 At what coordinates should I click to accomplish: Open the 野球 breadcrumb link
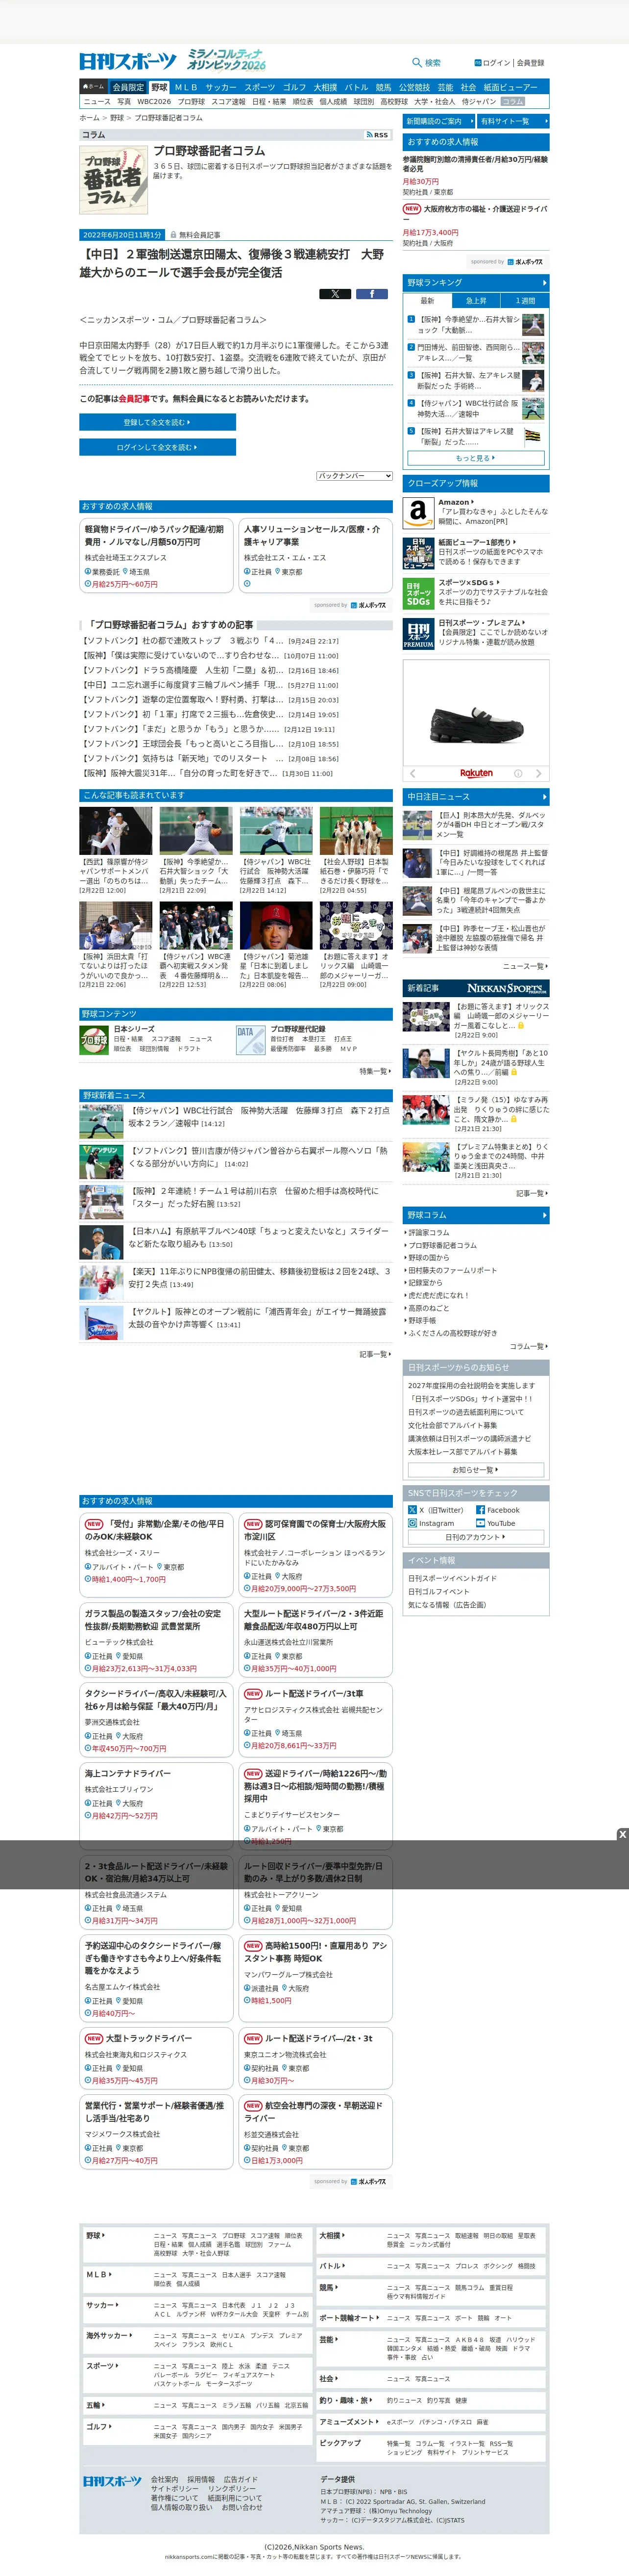coord(117,118)
